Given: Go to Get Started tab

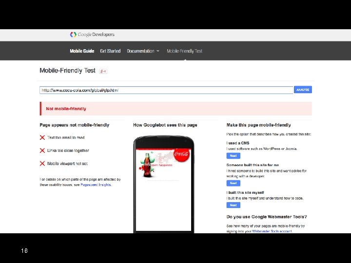Looking at the screenshot, I should coord(110,51).
